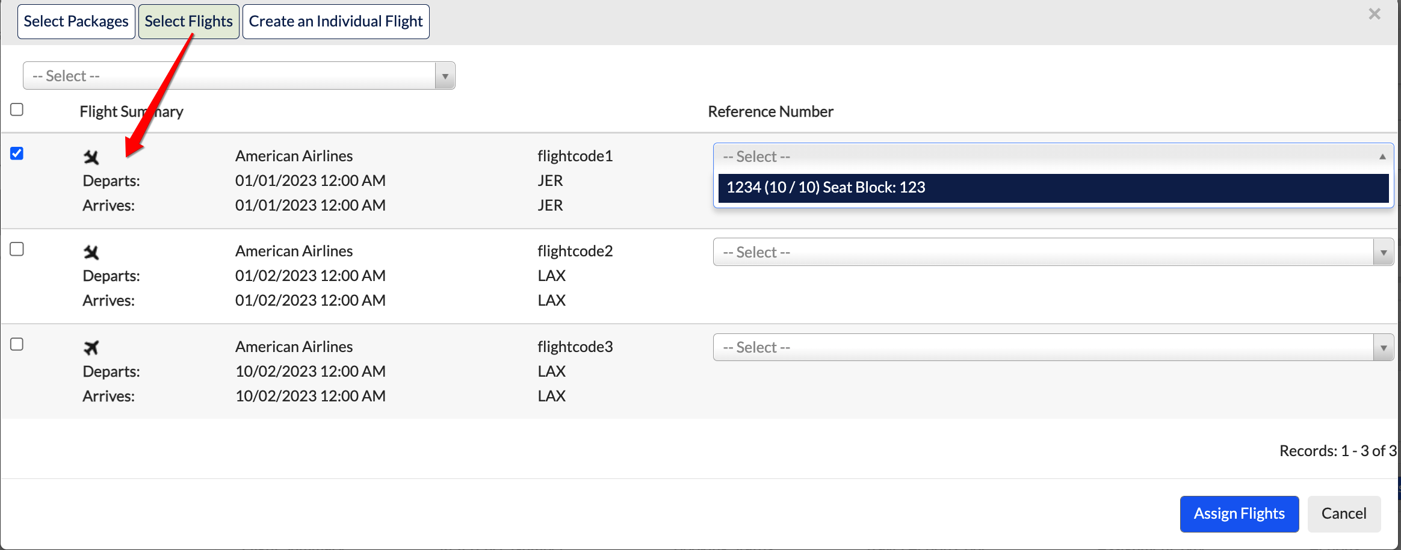The width and height of the screenshot is (1401, 550).
Task: Click the airplane icon for flightcode1
Action: (91, 157)
